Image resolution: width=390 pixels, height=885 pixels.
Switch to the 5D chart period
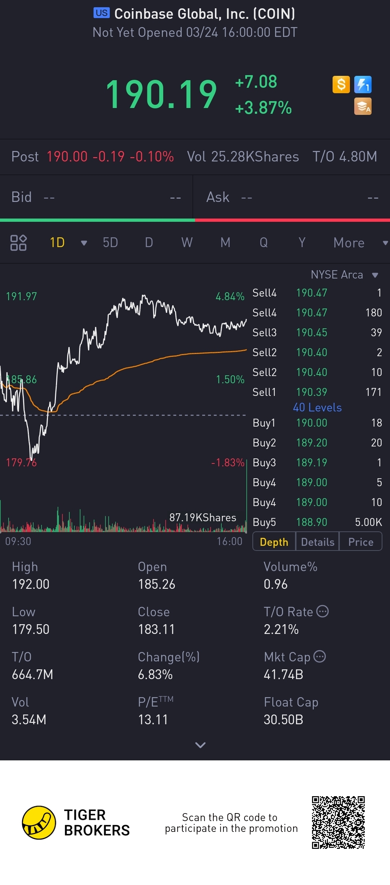click(110, 242)
